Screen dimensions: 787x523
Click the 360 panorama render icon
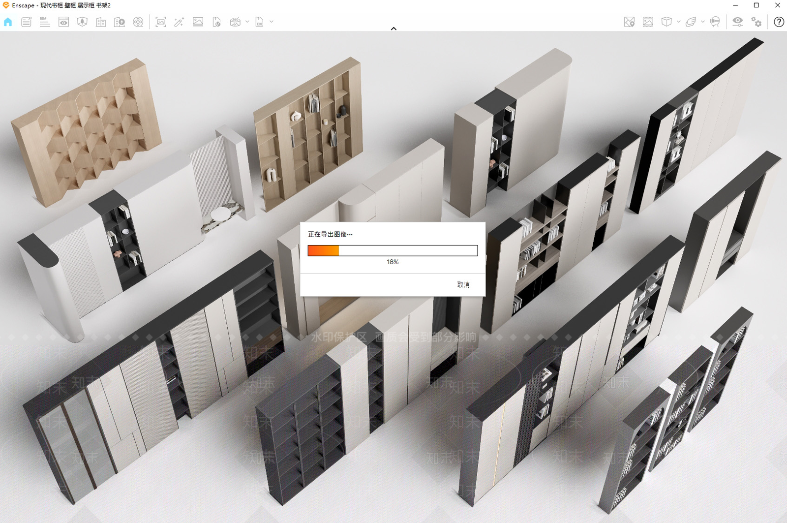click(235, 22)
